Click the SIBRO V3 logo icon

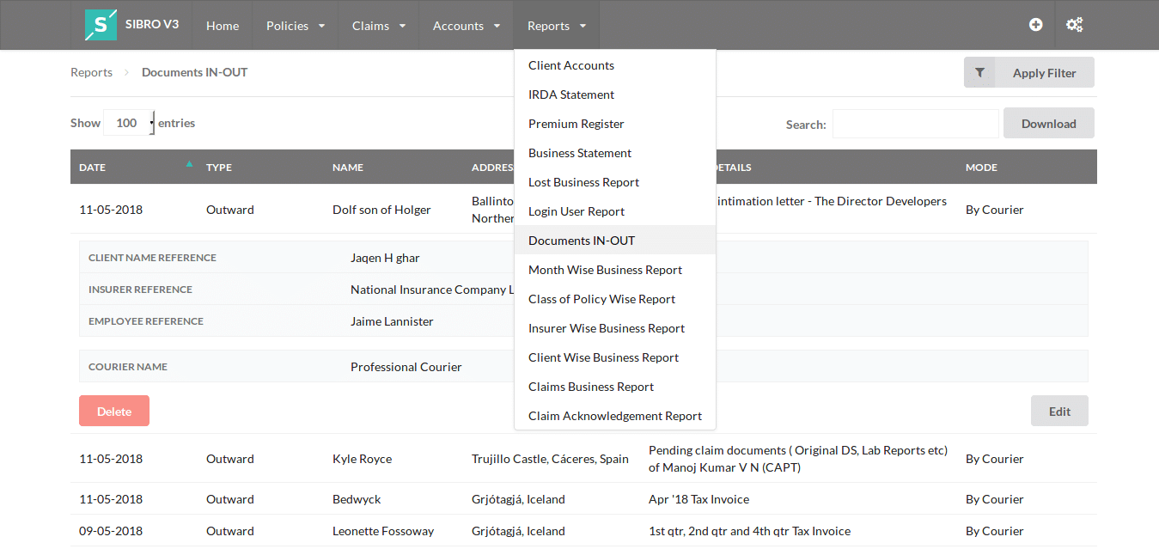point(101,25)
